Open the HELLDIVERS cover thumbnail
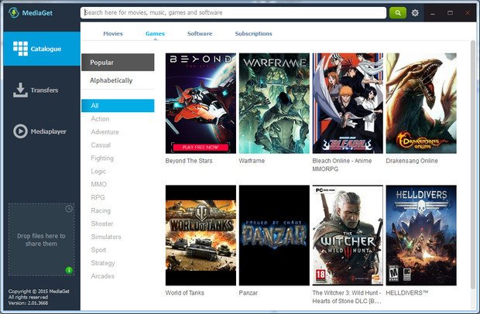The height and width of the screenshot is (314, 480). pos(421,235)
